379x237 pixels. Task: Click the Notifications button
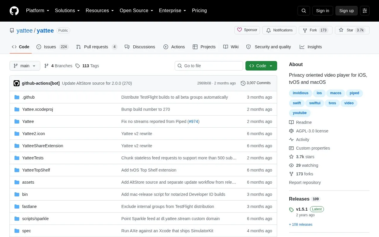279,30
